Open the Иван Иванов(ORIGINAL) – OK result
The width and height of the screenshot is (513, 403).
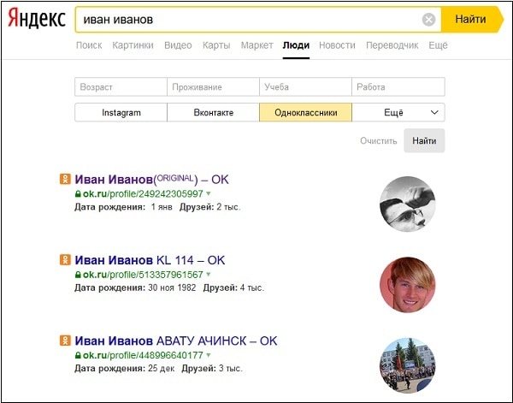151,179
